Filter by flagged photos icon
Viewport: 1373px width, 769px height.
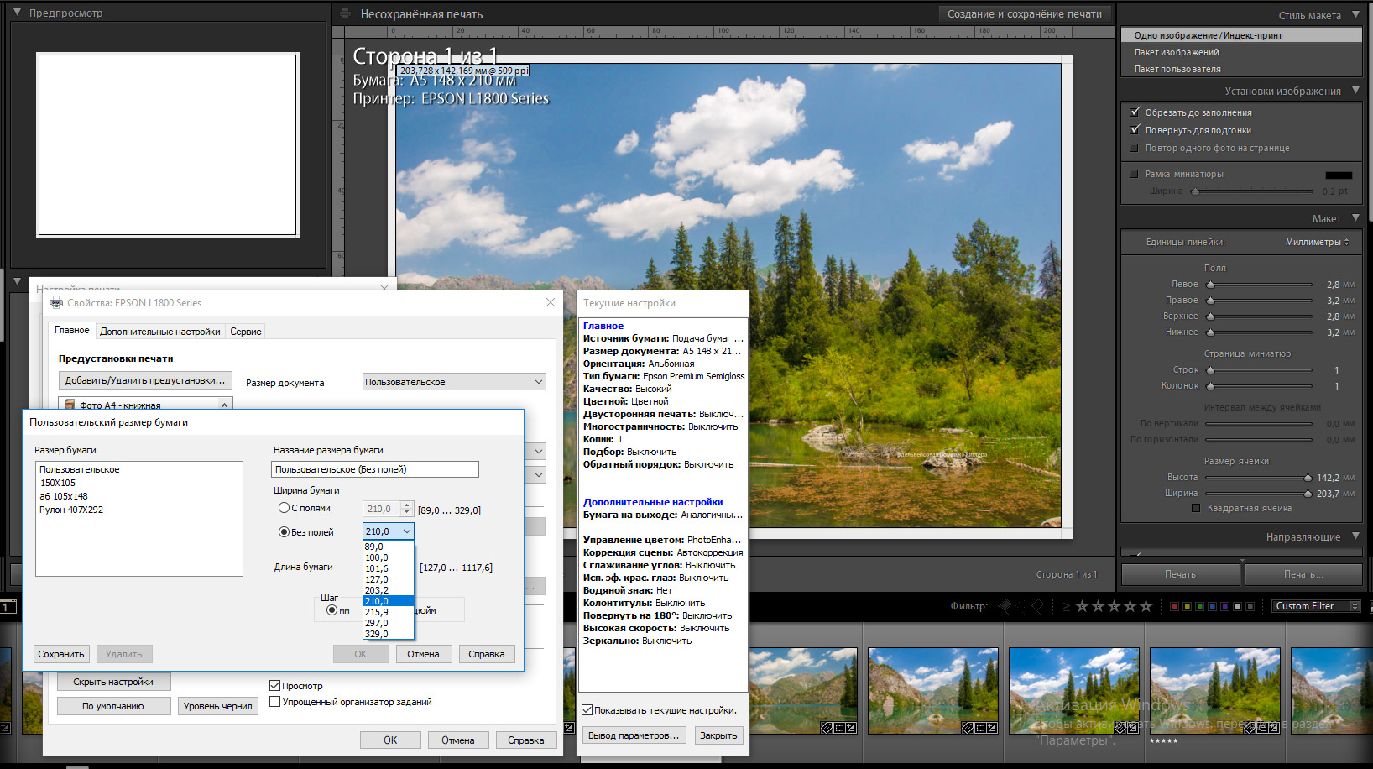pyautogui.click(x=1006, y=606)
